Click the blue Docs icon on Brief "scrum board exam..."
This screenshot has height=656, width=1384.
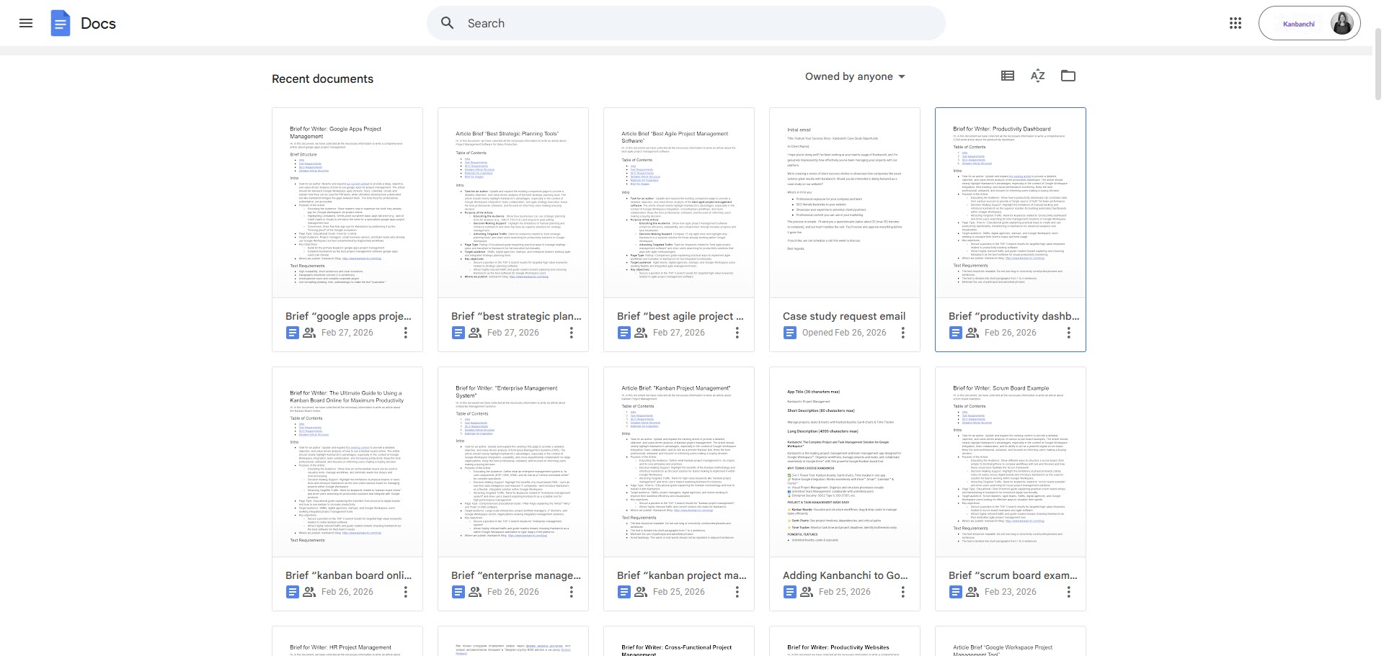956,591
